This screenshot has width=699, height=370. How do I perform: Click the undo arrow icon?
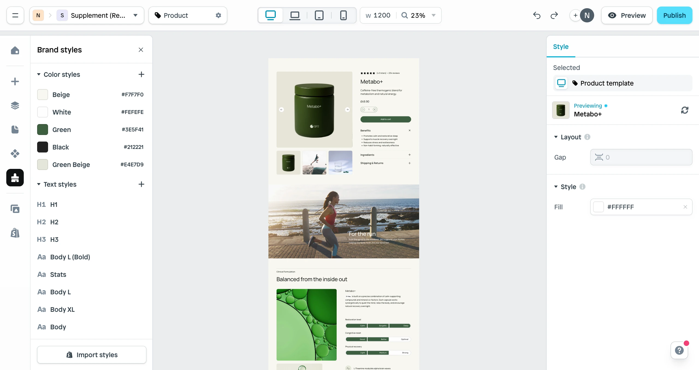[x=537, y=15]
